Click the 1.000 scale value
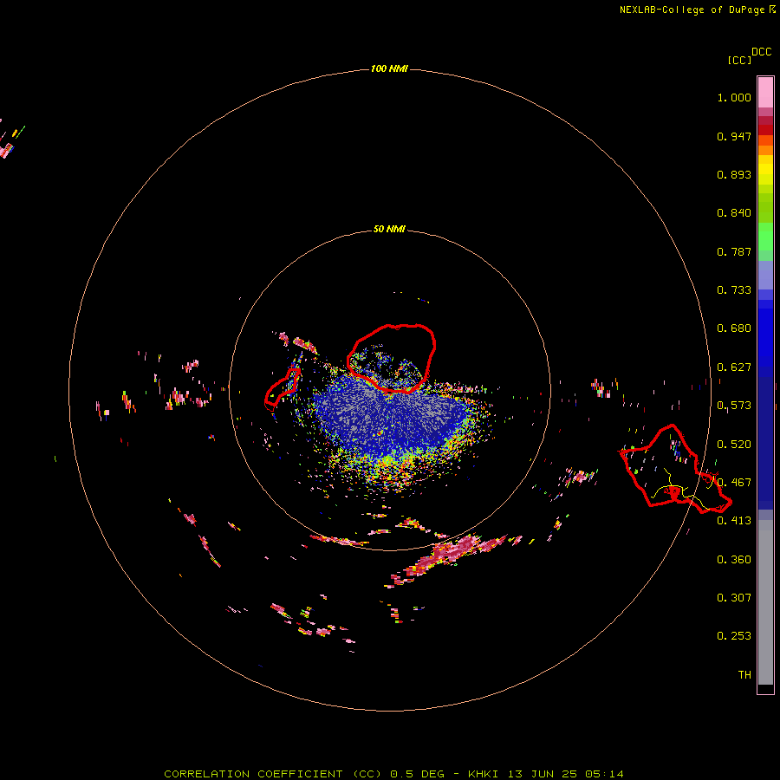 tap(734, 97)
